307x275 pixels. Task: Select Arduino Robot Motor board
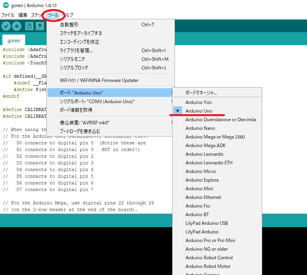[x=217, y=266]
